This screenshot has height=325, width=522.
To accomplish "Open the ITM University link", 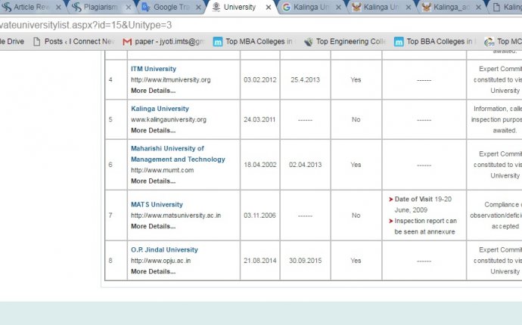I will click(x=154, y=69).
